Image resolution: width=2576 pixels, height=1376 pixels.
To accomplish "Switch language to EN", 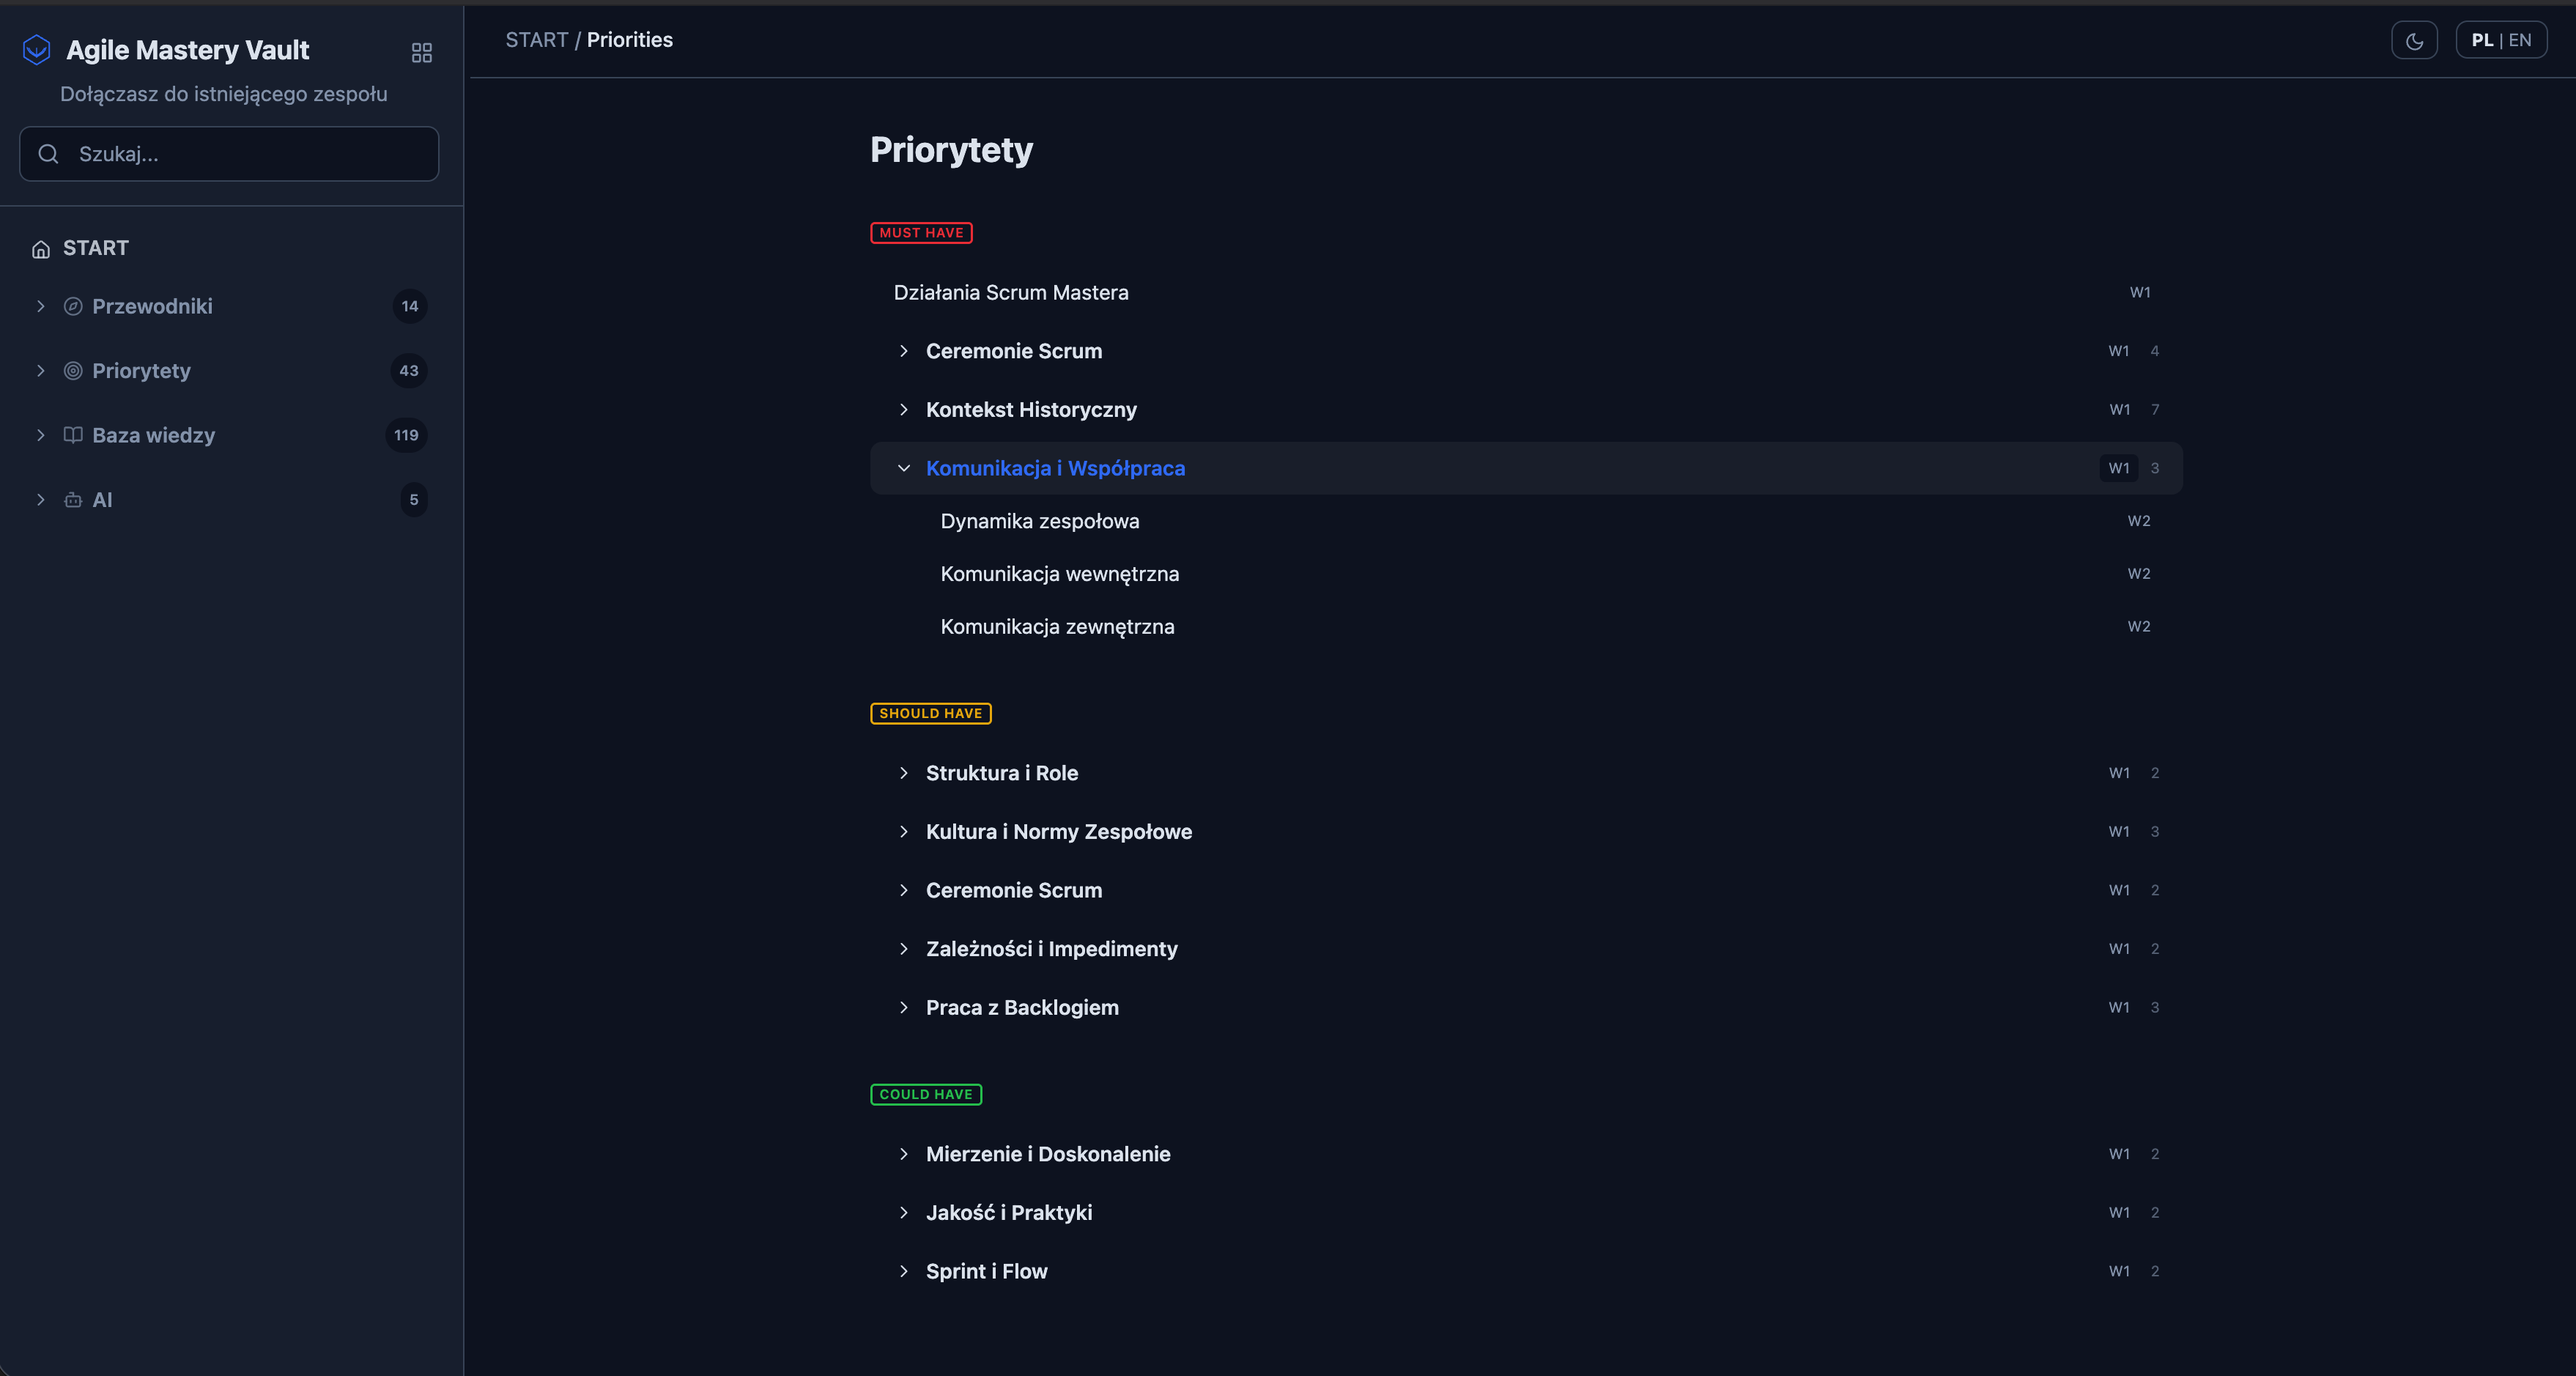I will [x=2520, y=41].
